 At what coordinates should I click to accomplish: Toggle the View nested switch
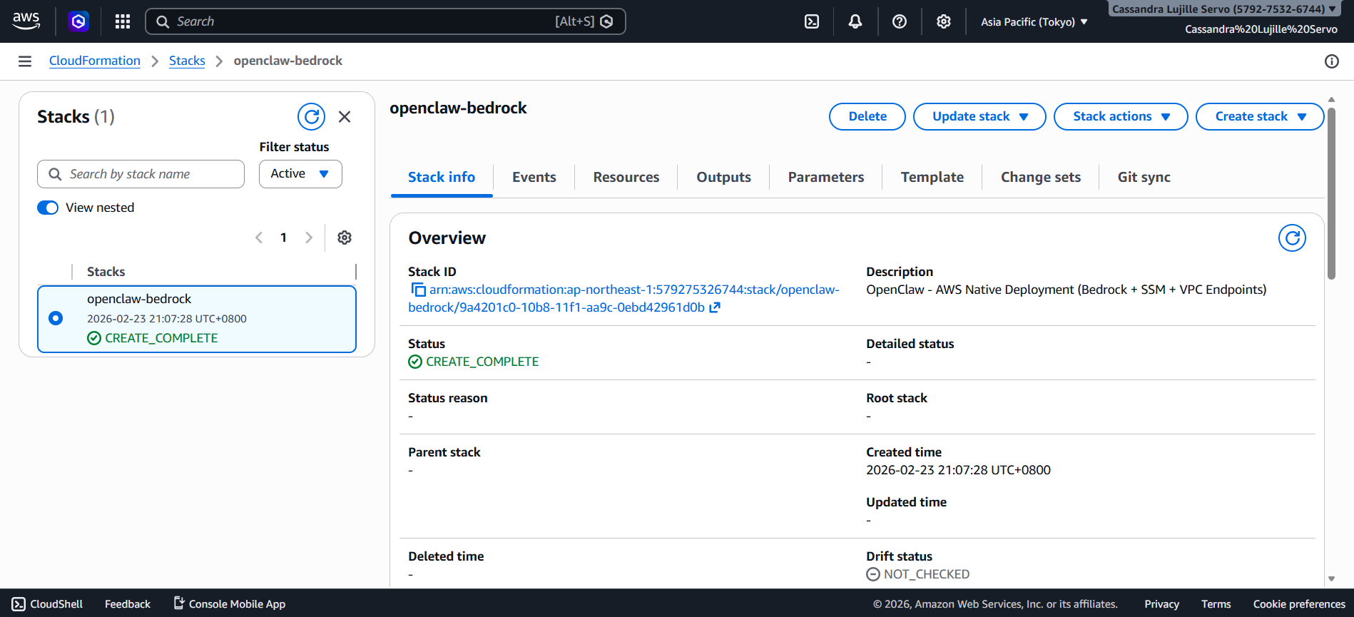pos(48,208)
